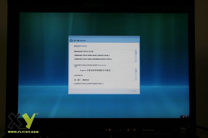
Task: Click the Lenovo license box scroll-down arrow
Action: pyautogui.click(x=136, y=80)
